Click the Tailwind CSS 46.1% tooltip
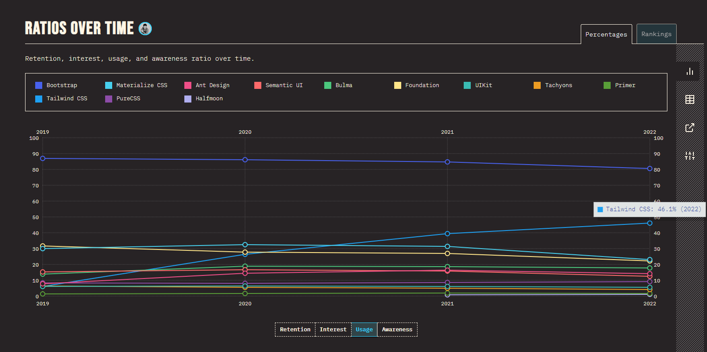Image resolution: width=707 pixels, height=352 pixels. point(649,209)
